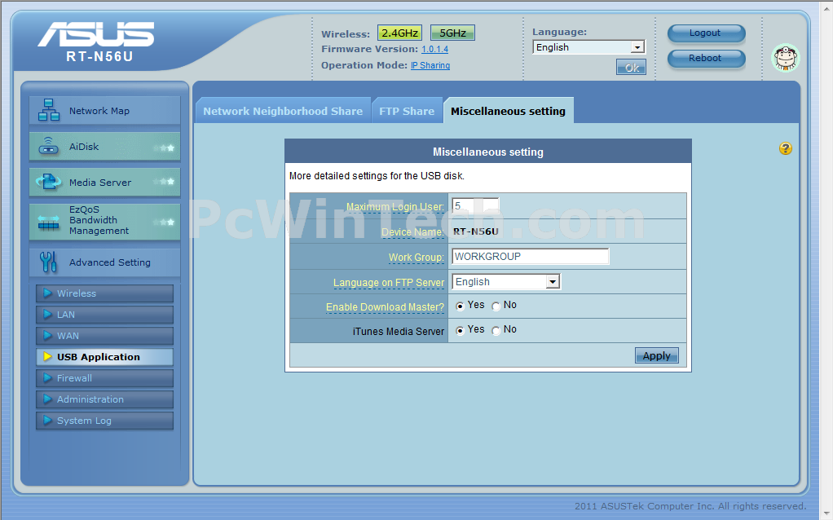This screenshot has height=520, width=833.
Task: Click the arrow icon beside Wireless
Action: (x=48, y=293)
